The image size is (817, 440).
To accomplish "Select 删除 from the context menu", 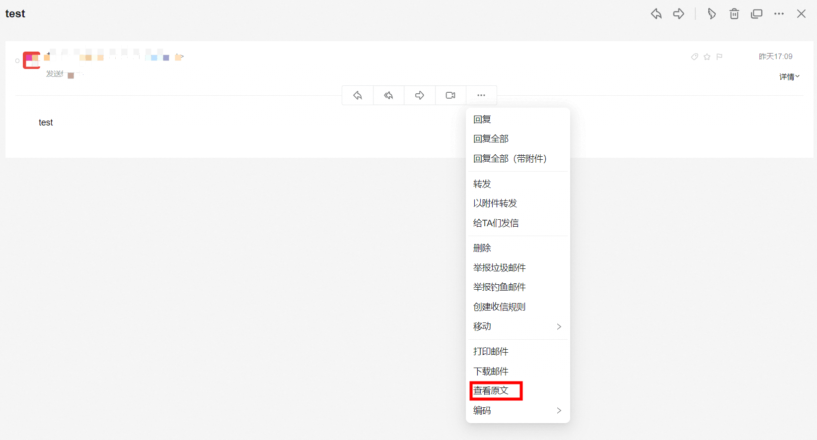I will 518,248.
